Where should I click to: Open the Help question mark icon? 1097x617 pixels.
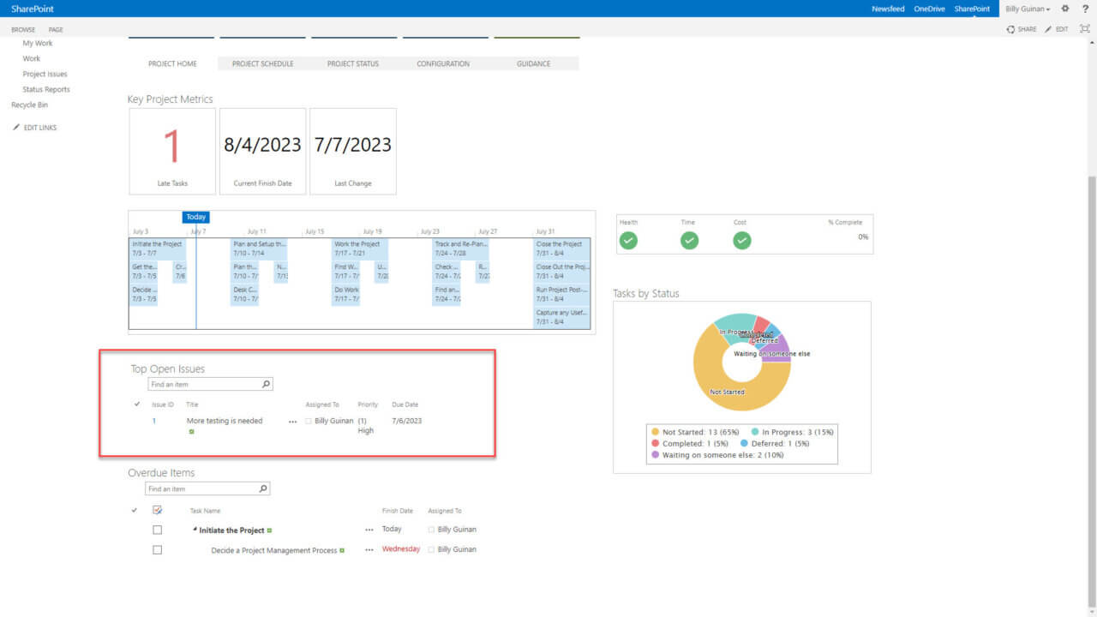coord(1086,9)
